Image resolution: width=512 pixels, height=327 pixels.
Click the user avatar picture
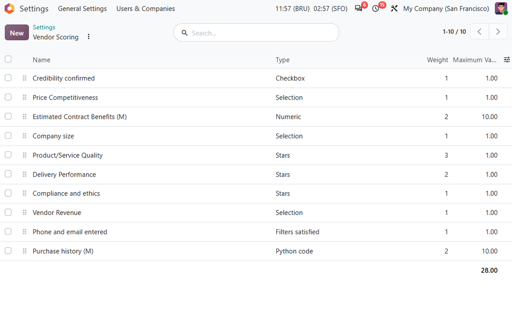tap(501, 9)
